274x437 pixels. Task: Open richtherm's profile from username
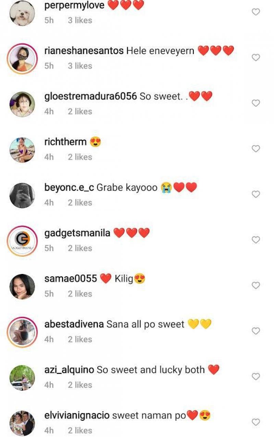[x=65, y=142]
